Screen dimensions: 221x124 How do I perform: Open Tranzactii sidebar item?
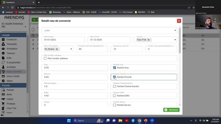pyautogui.click(x=11, y=44)
